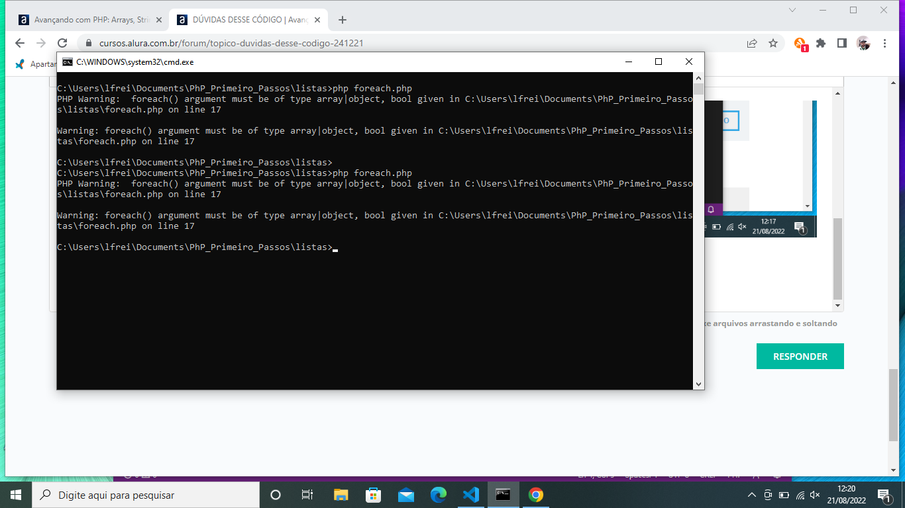Open the Windows Start menu

click(16, 495)
